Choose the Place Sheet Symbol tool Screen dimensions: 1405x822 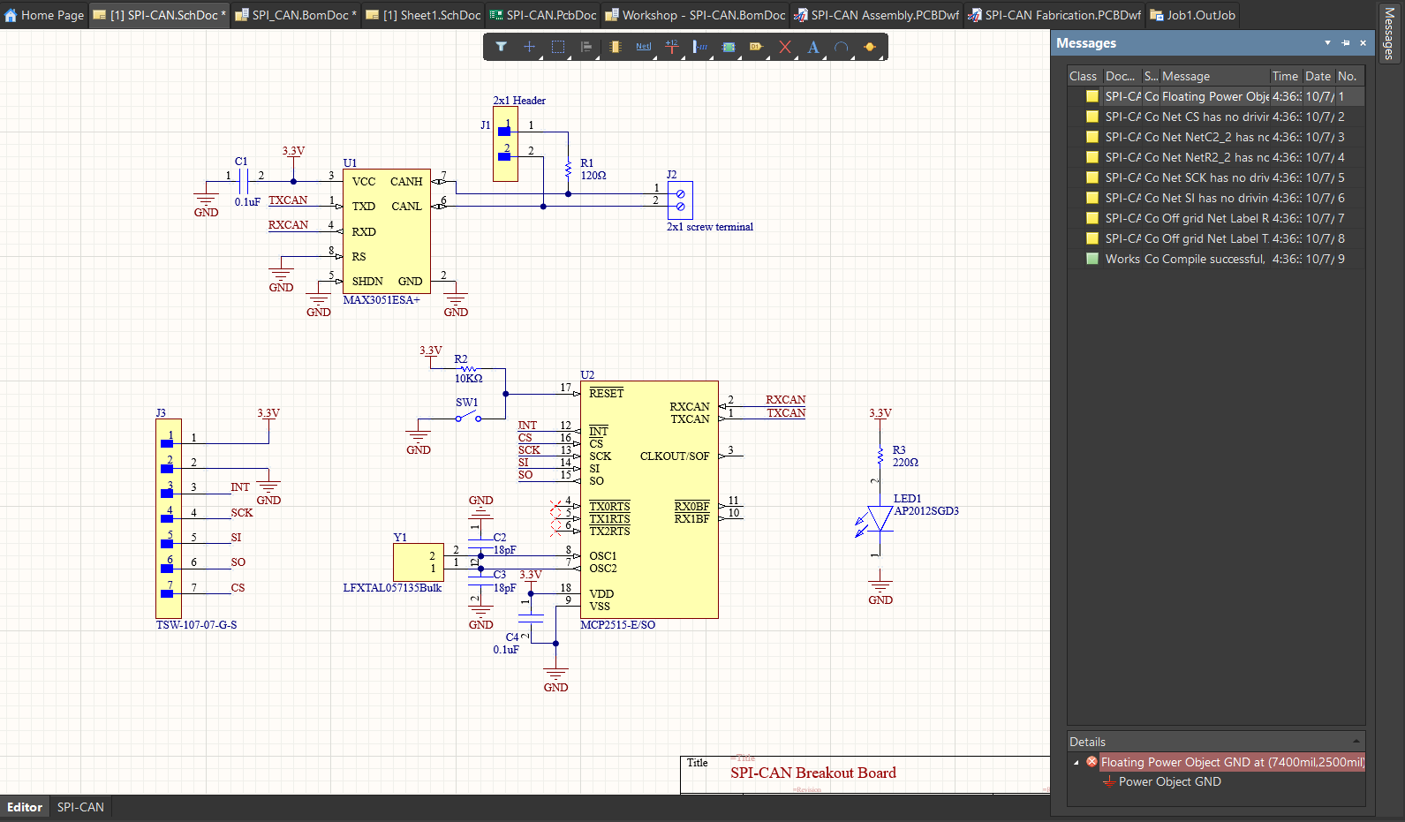(729, 47)
